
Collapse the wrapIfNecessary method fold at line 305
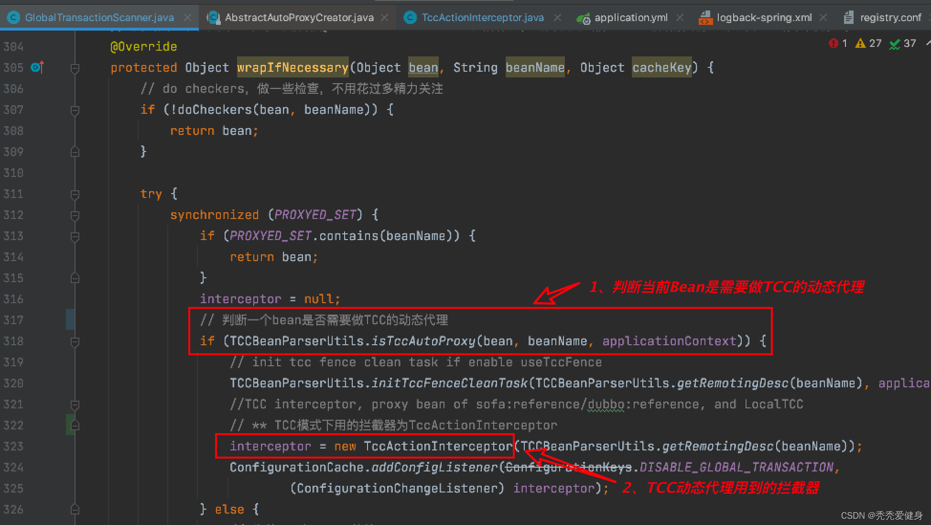tap(75, 68)
